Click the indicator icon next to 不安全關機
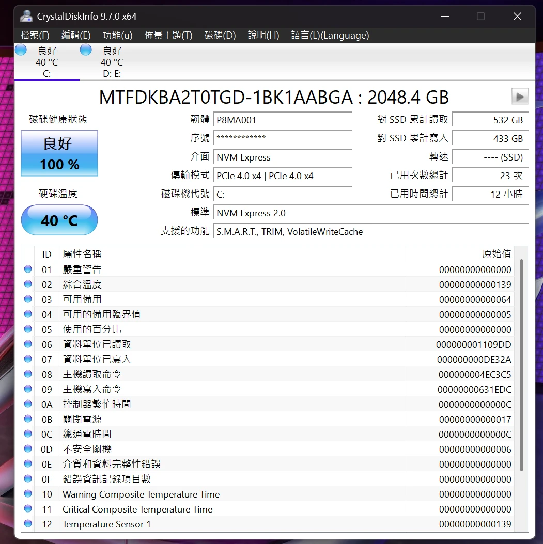Screen dimensions: 543x544 tap(27, 449)
